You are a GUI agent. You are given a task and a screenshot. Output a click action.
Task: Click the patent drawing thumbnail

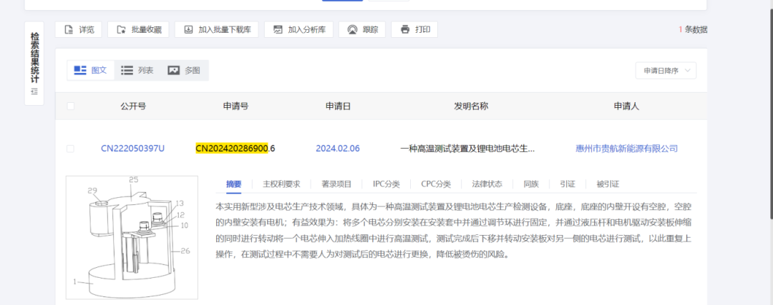[x=132, y=237]
